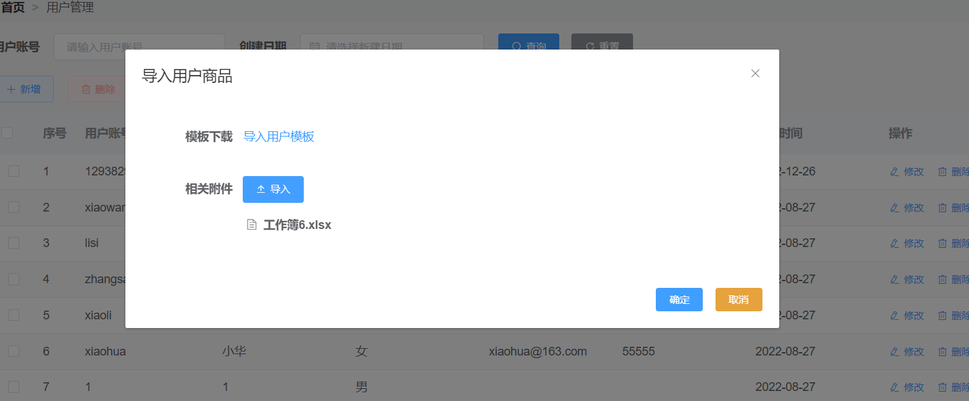969x401 pixels.
Task: Click 修改 edit in row 1
Action: tap(907, 171)
